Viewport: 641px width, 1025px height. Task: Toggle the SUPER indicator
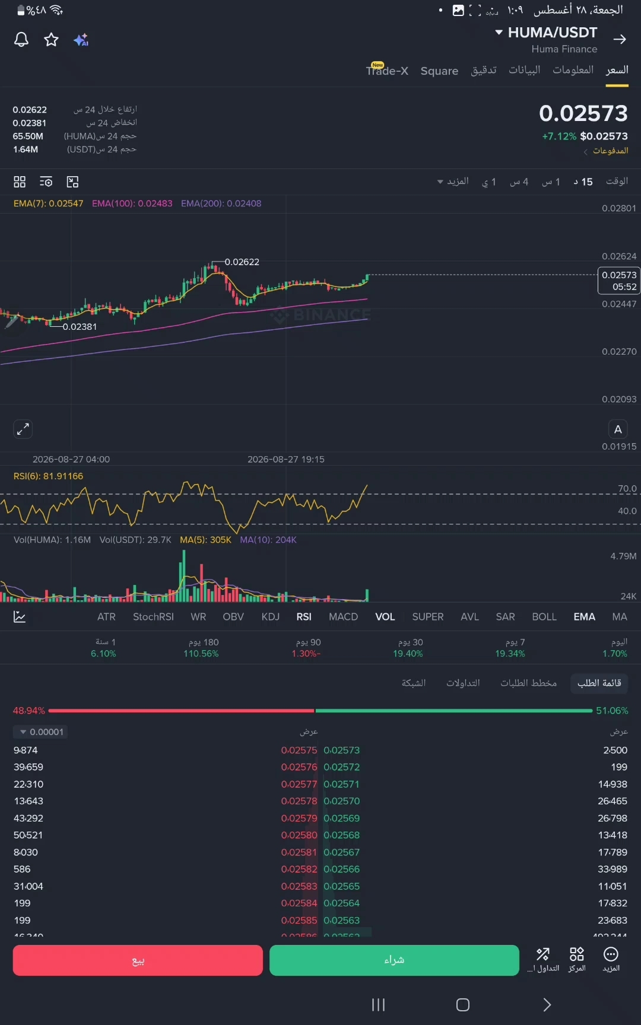click(428, 617)
